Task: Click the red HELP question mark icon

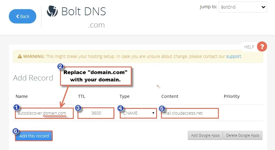Action: [x=262, y=47]
